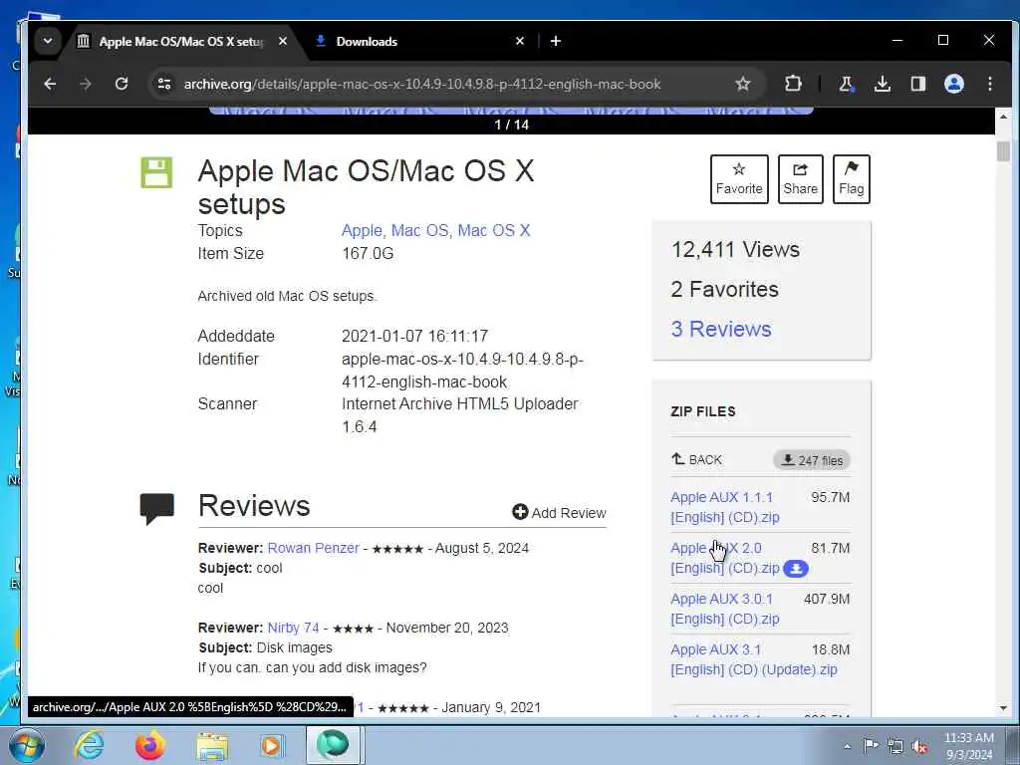Open the Apple topic link
The width and height of the screenshot is (1020, 765).
(x=362, y=230)
